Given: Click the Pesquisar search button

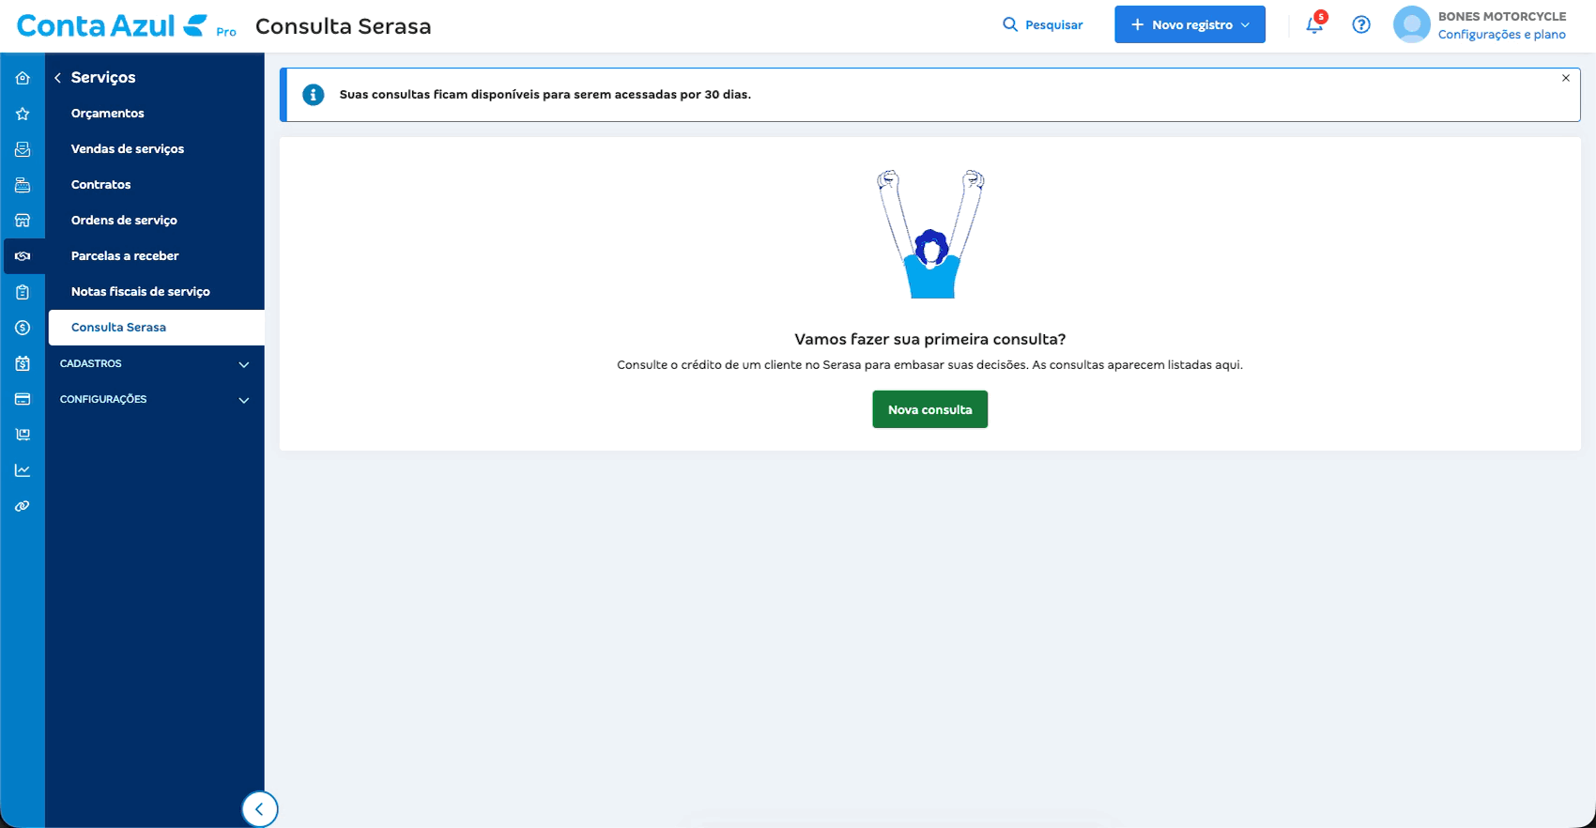Looking at the screenshot, I should (1042, 24).
